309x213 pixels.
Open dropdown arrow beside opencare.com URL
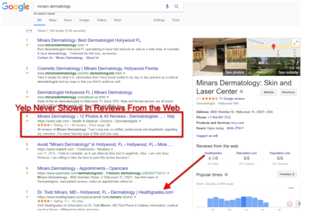pyautogui.click(x=168, y=173)
